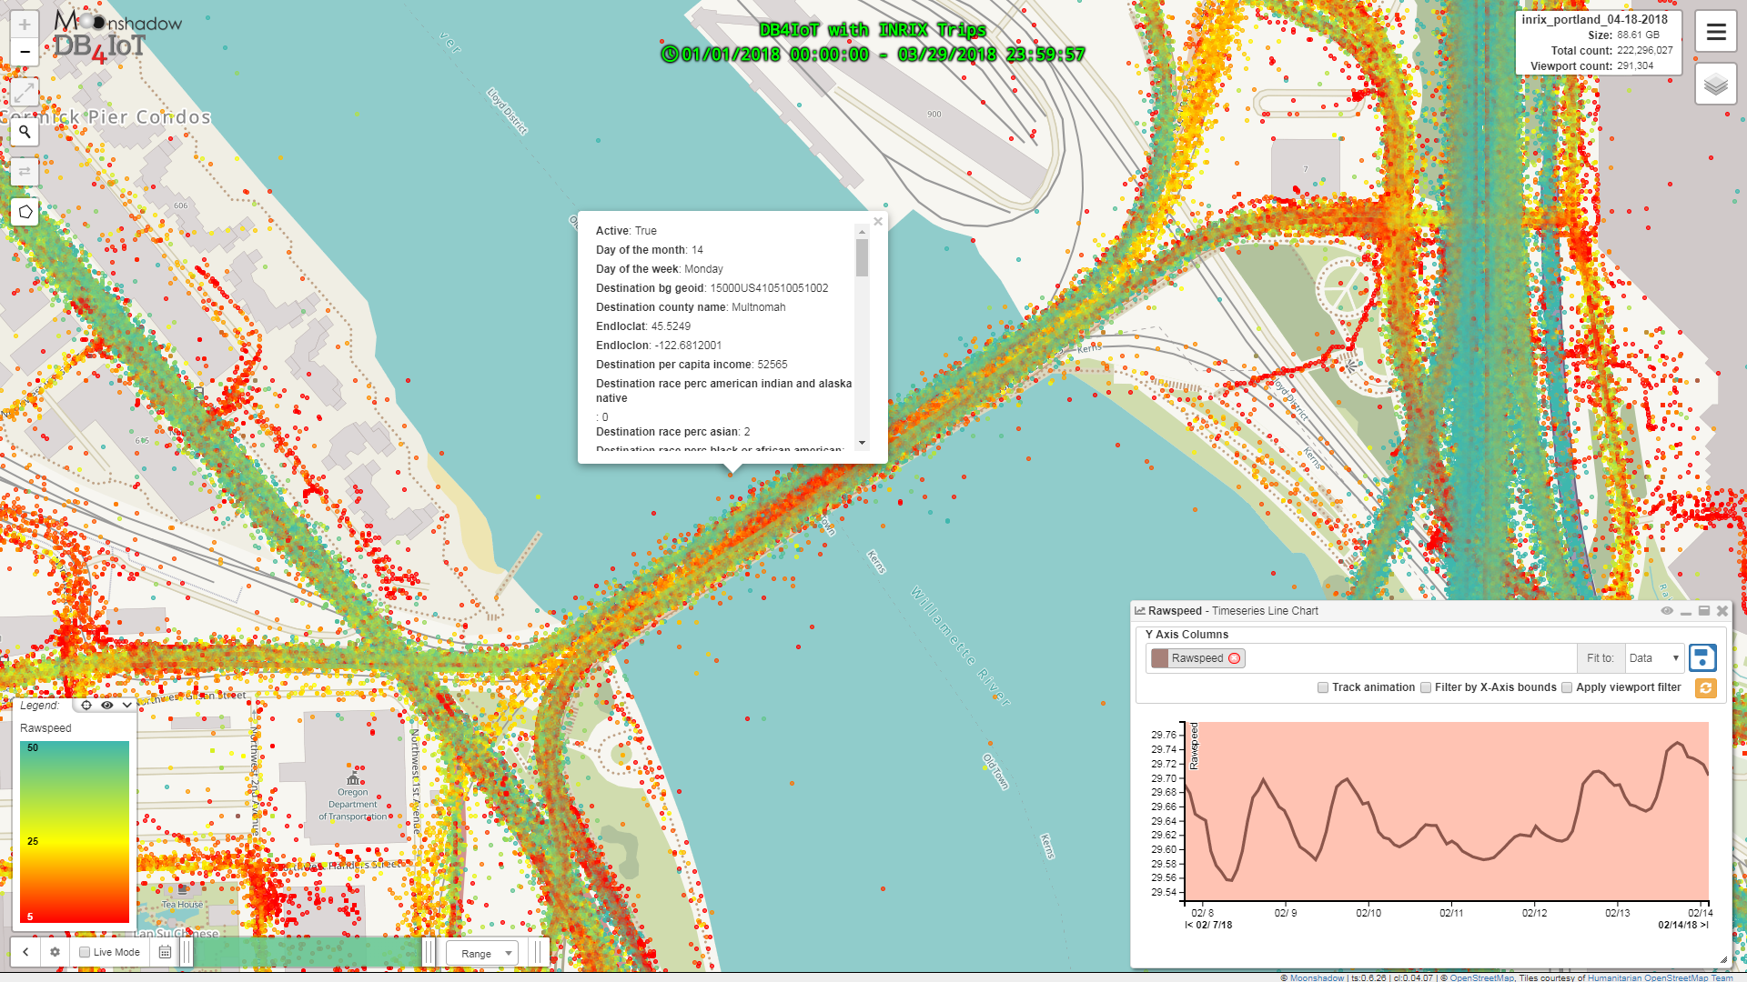Open timeline settings gear
This screenshot has width=1747, height=982.
[55, 952]
